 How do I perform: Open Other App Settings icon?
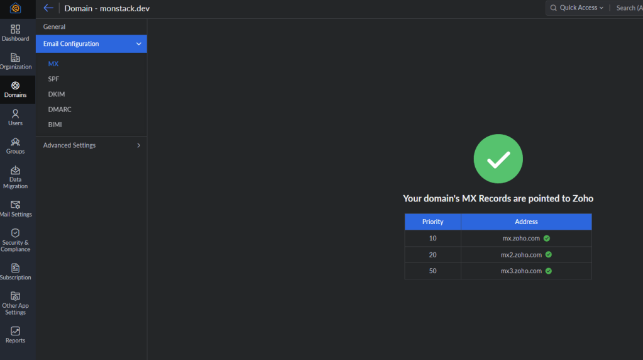click(x=16, y=296)
